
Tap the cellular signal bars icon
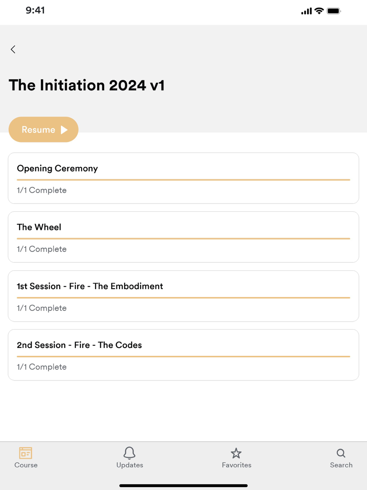pyautogui.click(x=306, y=11)
